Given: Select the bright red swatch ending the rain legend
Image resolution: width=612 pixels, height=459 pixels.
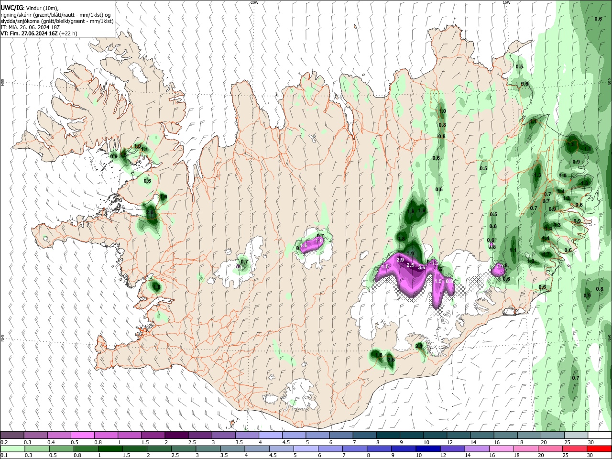Looking at the screenshot, I should (600, 448).
